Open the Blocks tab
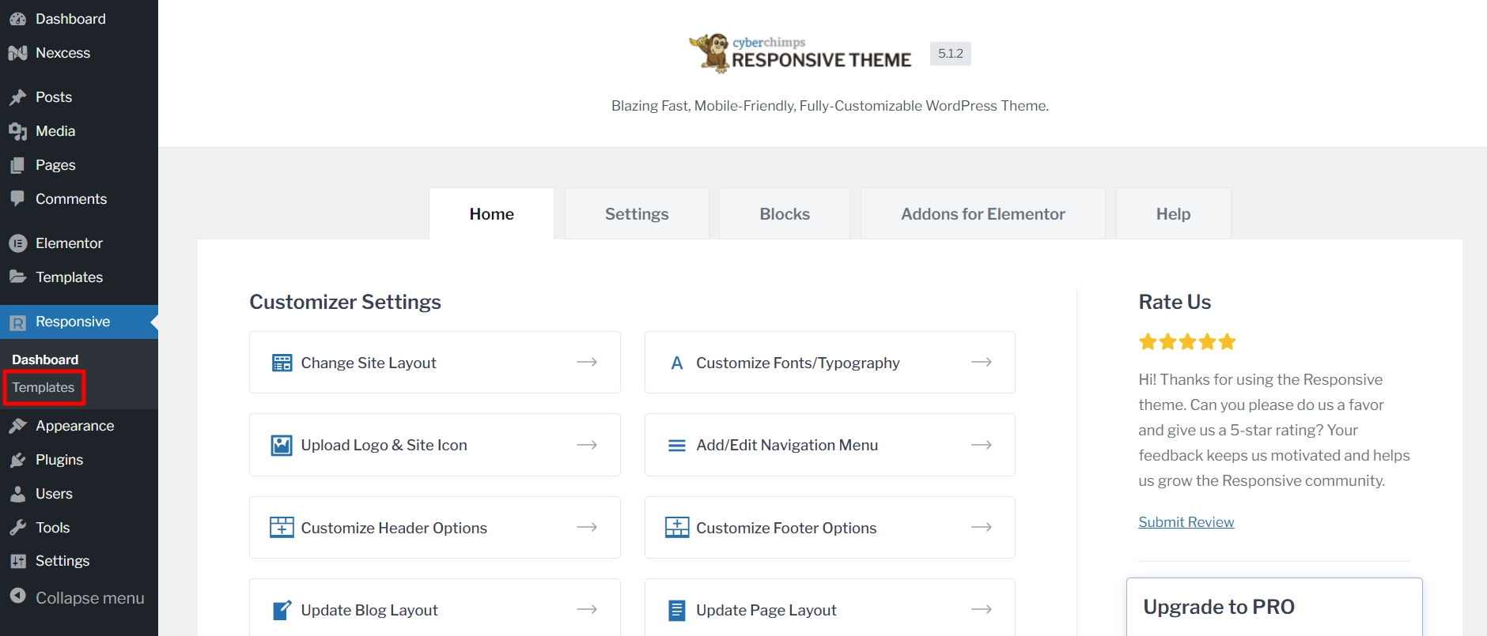The height and width of the screenshot is (636, 1487). 785,213
